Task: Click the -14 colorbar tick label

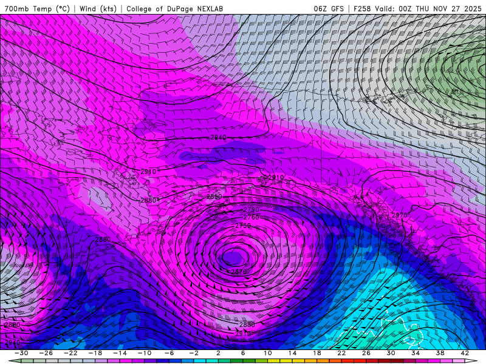Action: pyautogui.click(x=120, y=353)
